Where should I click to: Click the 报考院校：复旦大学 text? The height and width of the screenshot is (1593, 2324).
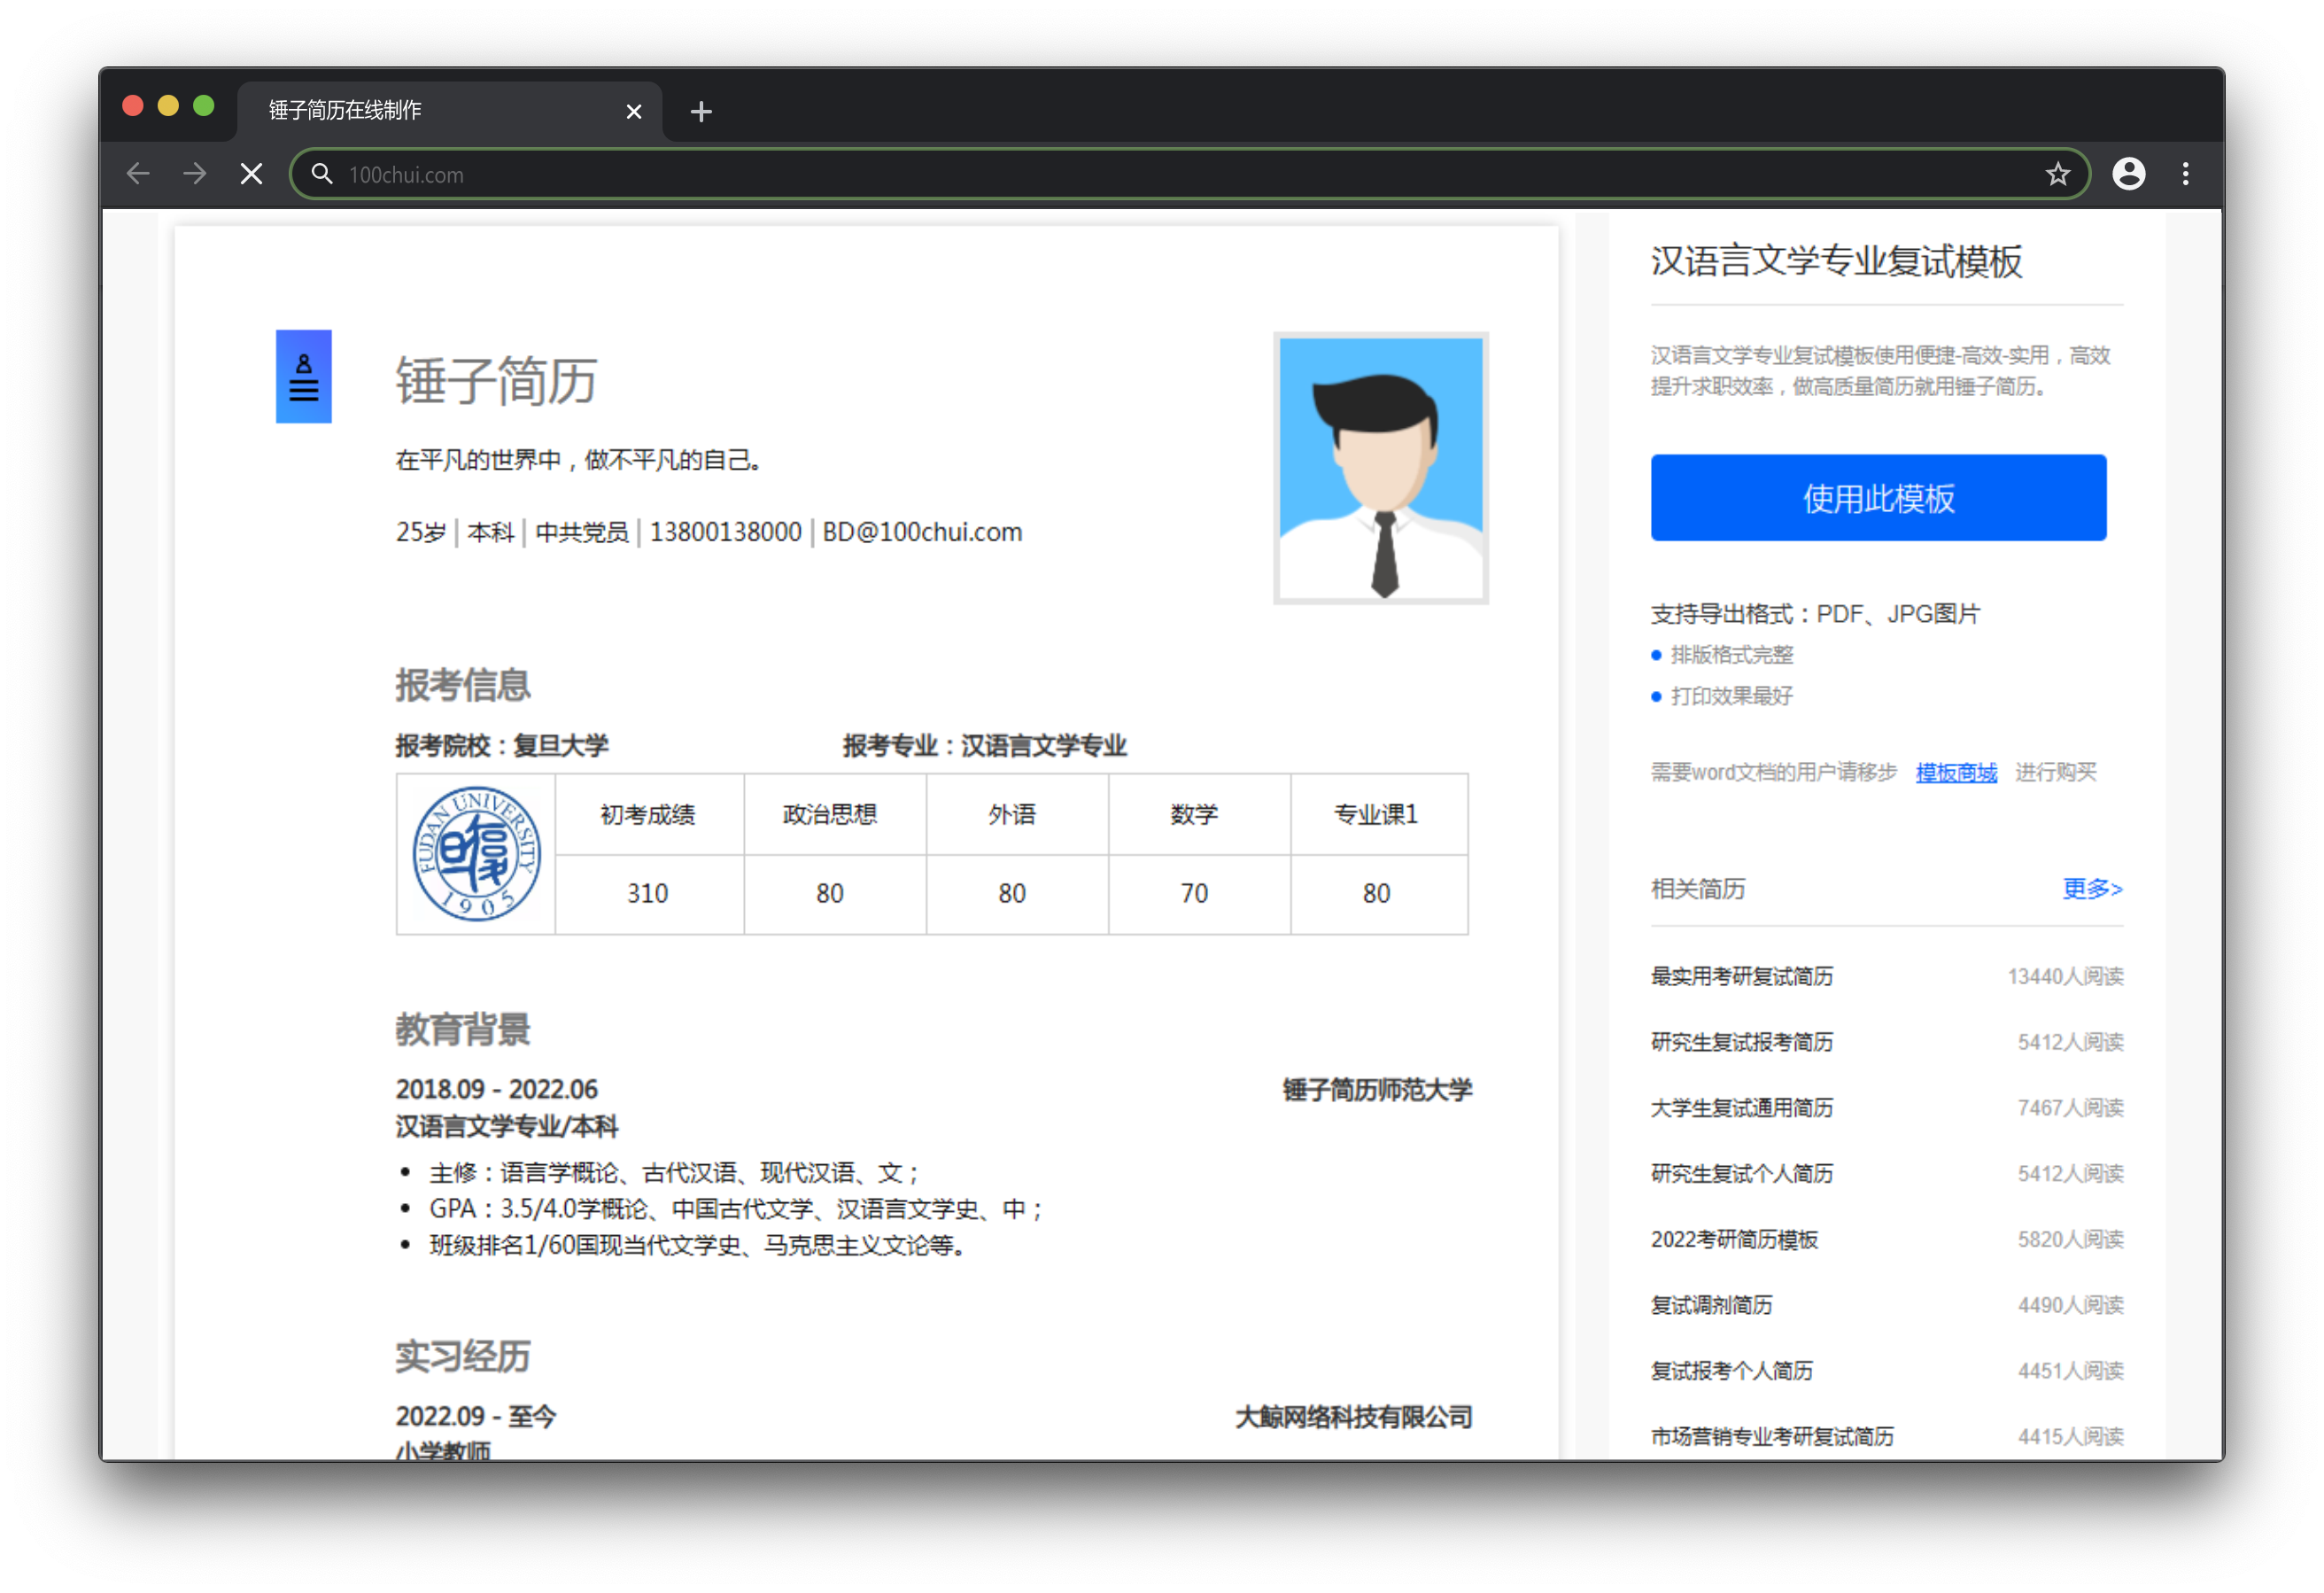pyautogui.click(x=502, y=745)
